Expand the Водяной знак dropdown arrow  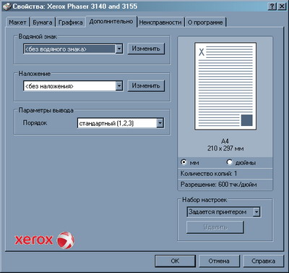pos(119,49)
